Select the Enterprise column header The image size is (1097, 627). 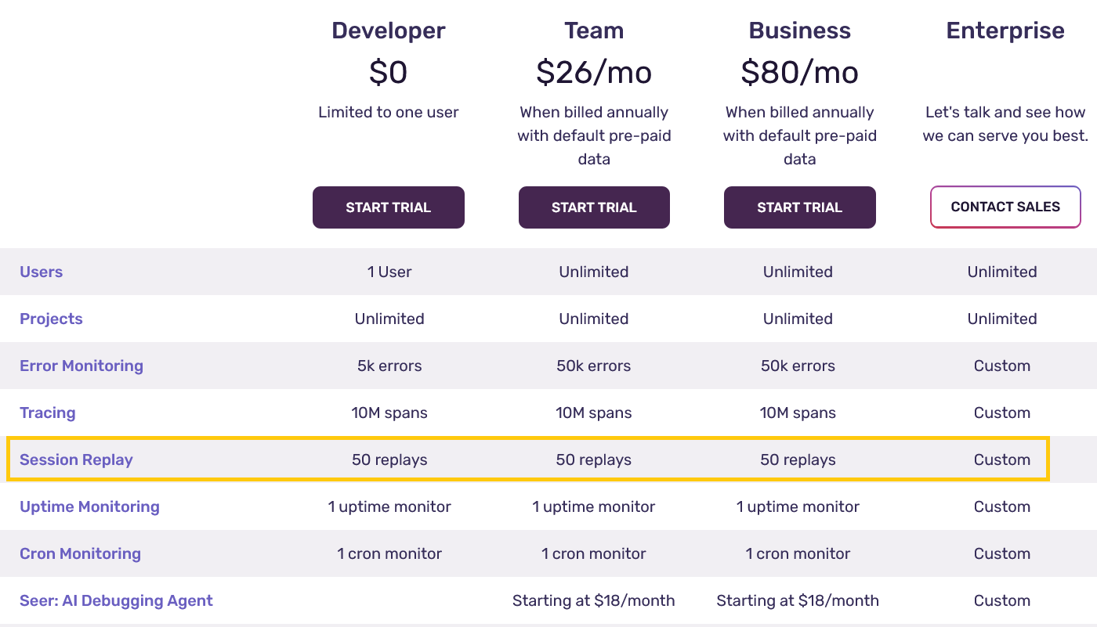coord(1005,30)
